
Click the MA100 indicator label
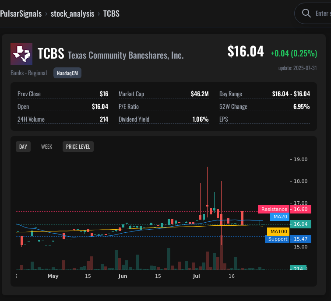pyautogui.click(x=278, y=231)
